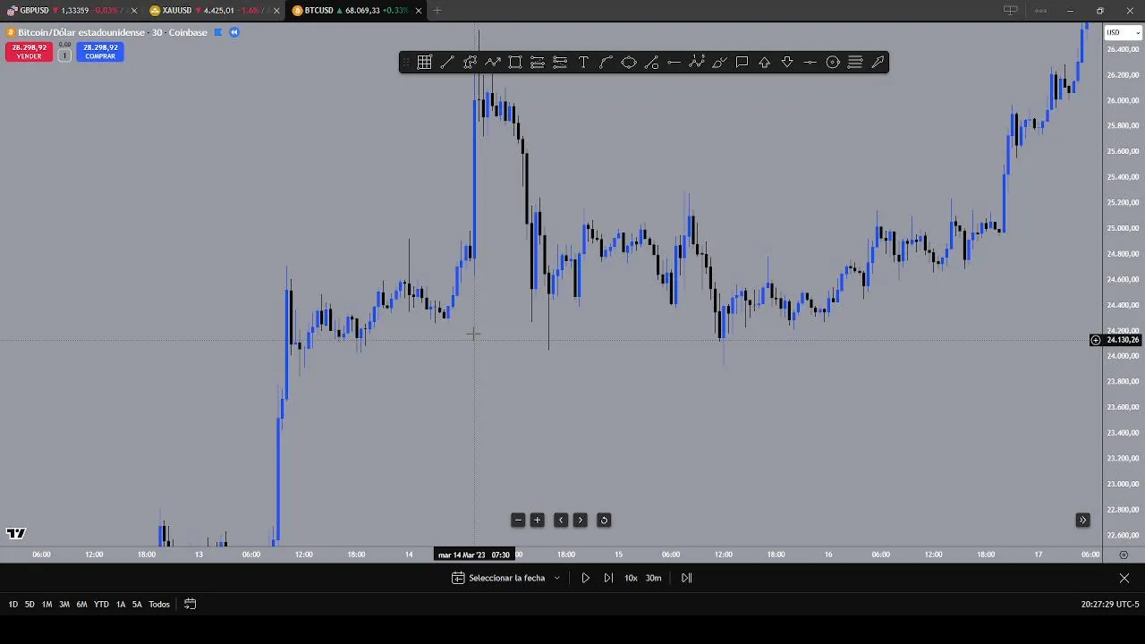
Task: Select the trend line tool
Action: coord(446,62)
